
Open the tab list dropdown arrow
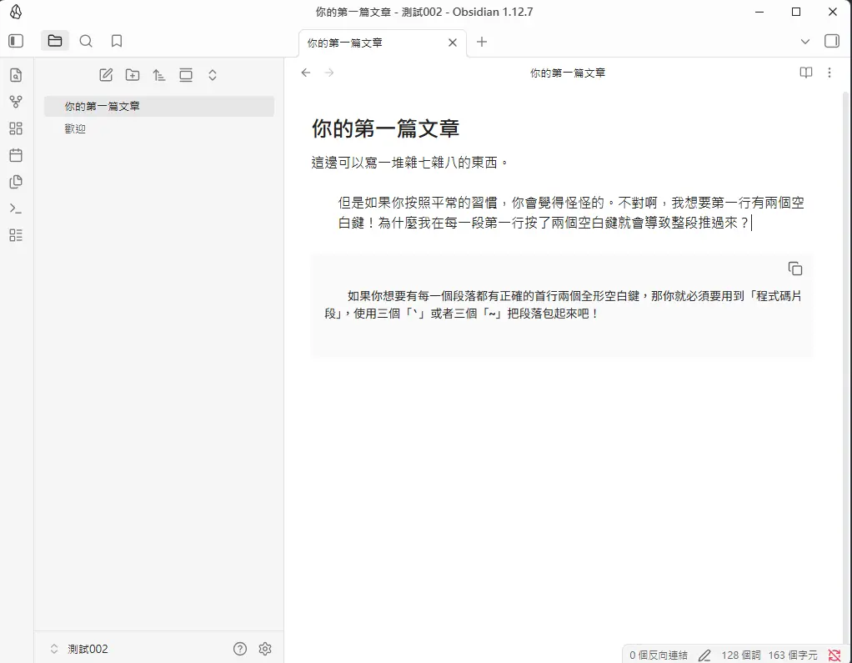click(x=804, y=42)
